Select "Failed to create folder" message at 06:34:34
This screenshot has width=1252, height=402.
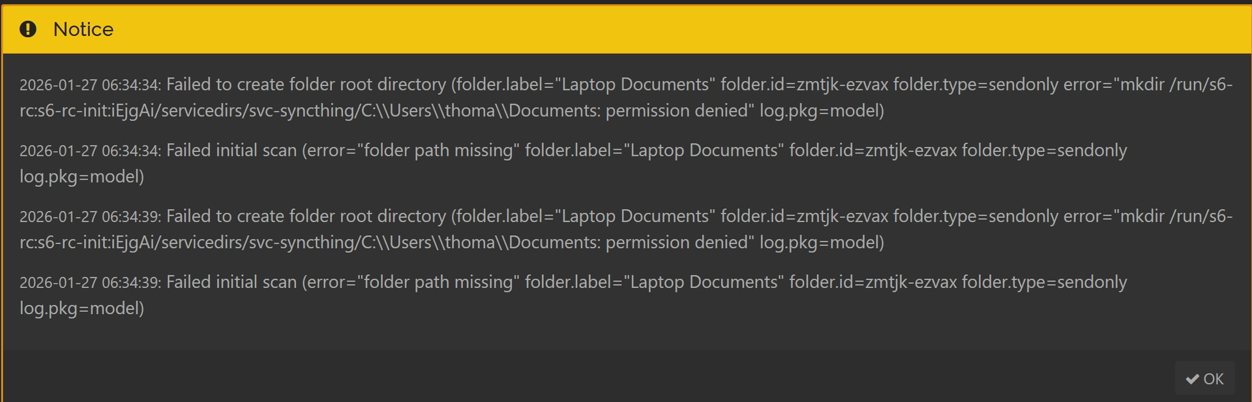click(x=306, y=85)
